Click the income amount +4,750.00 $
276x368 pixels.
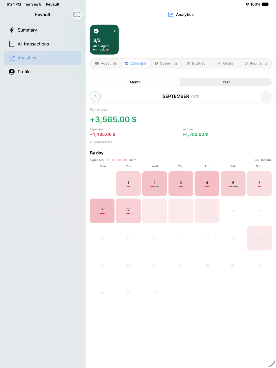(x=195, y=135)
